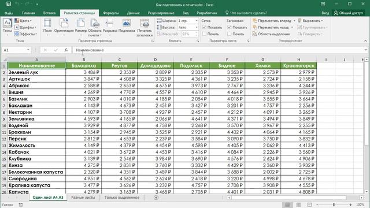Viewport: 370px width, 208px height.
Task: Click the insert function fx icon
Action: [x=66, y=50]
